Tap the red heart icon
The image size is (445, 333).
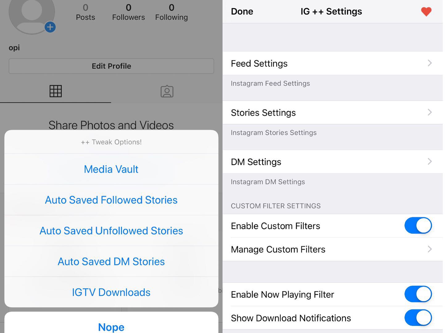[x=426, y=11]
